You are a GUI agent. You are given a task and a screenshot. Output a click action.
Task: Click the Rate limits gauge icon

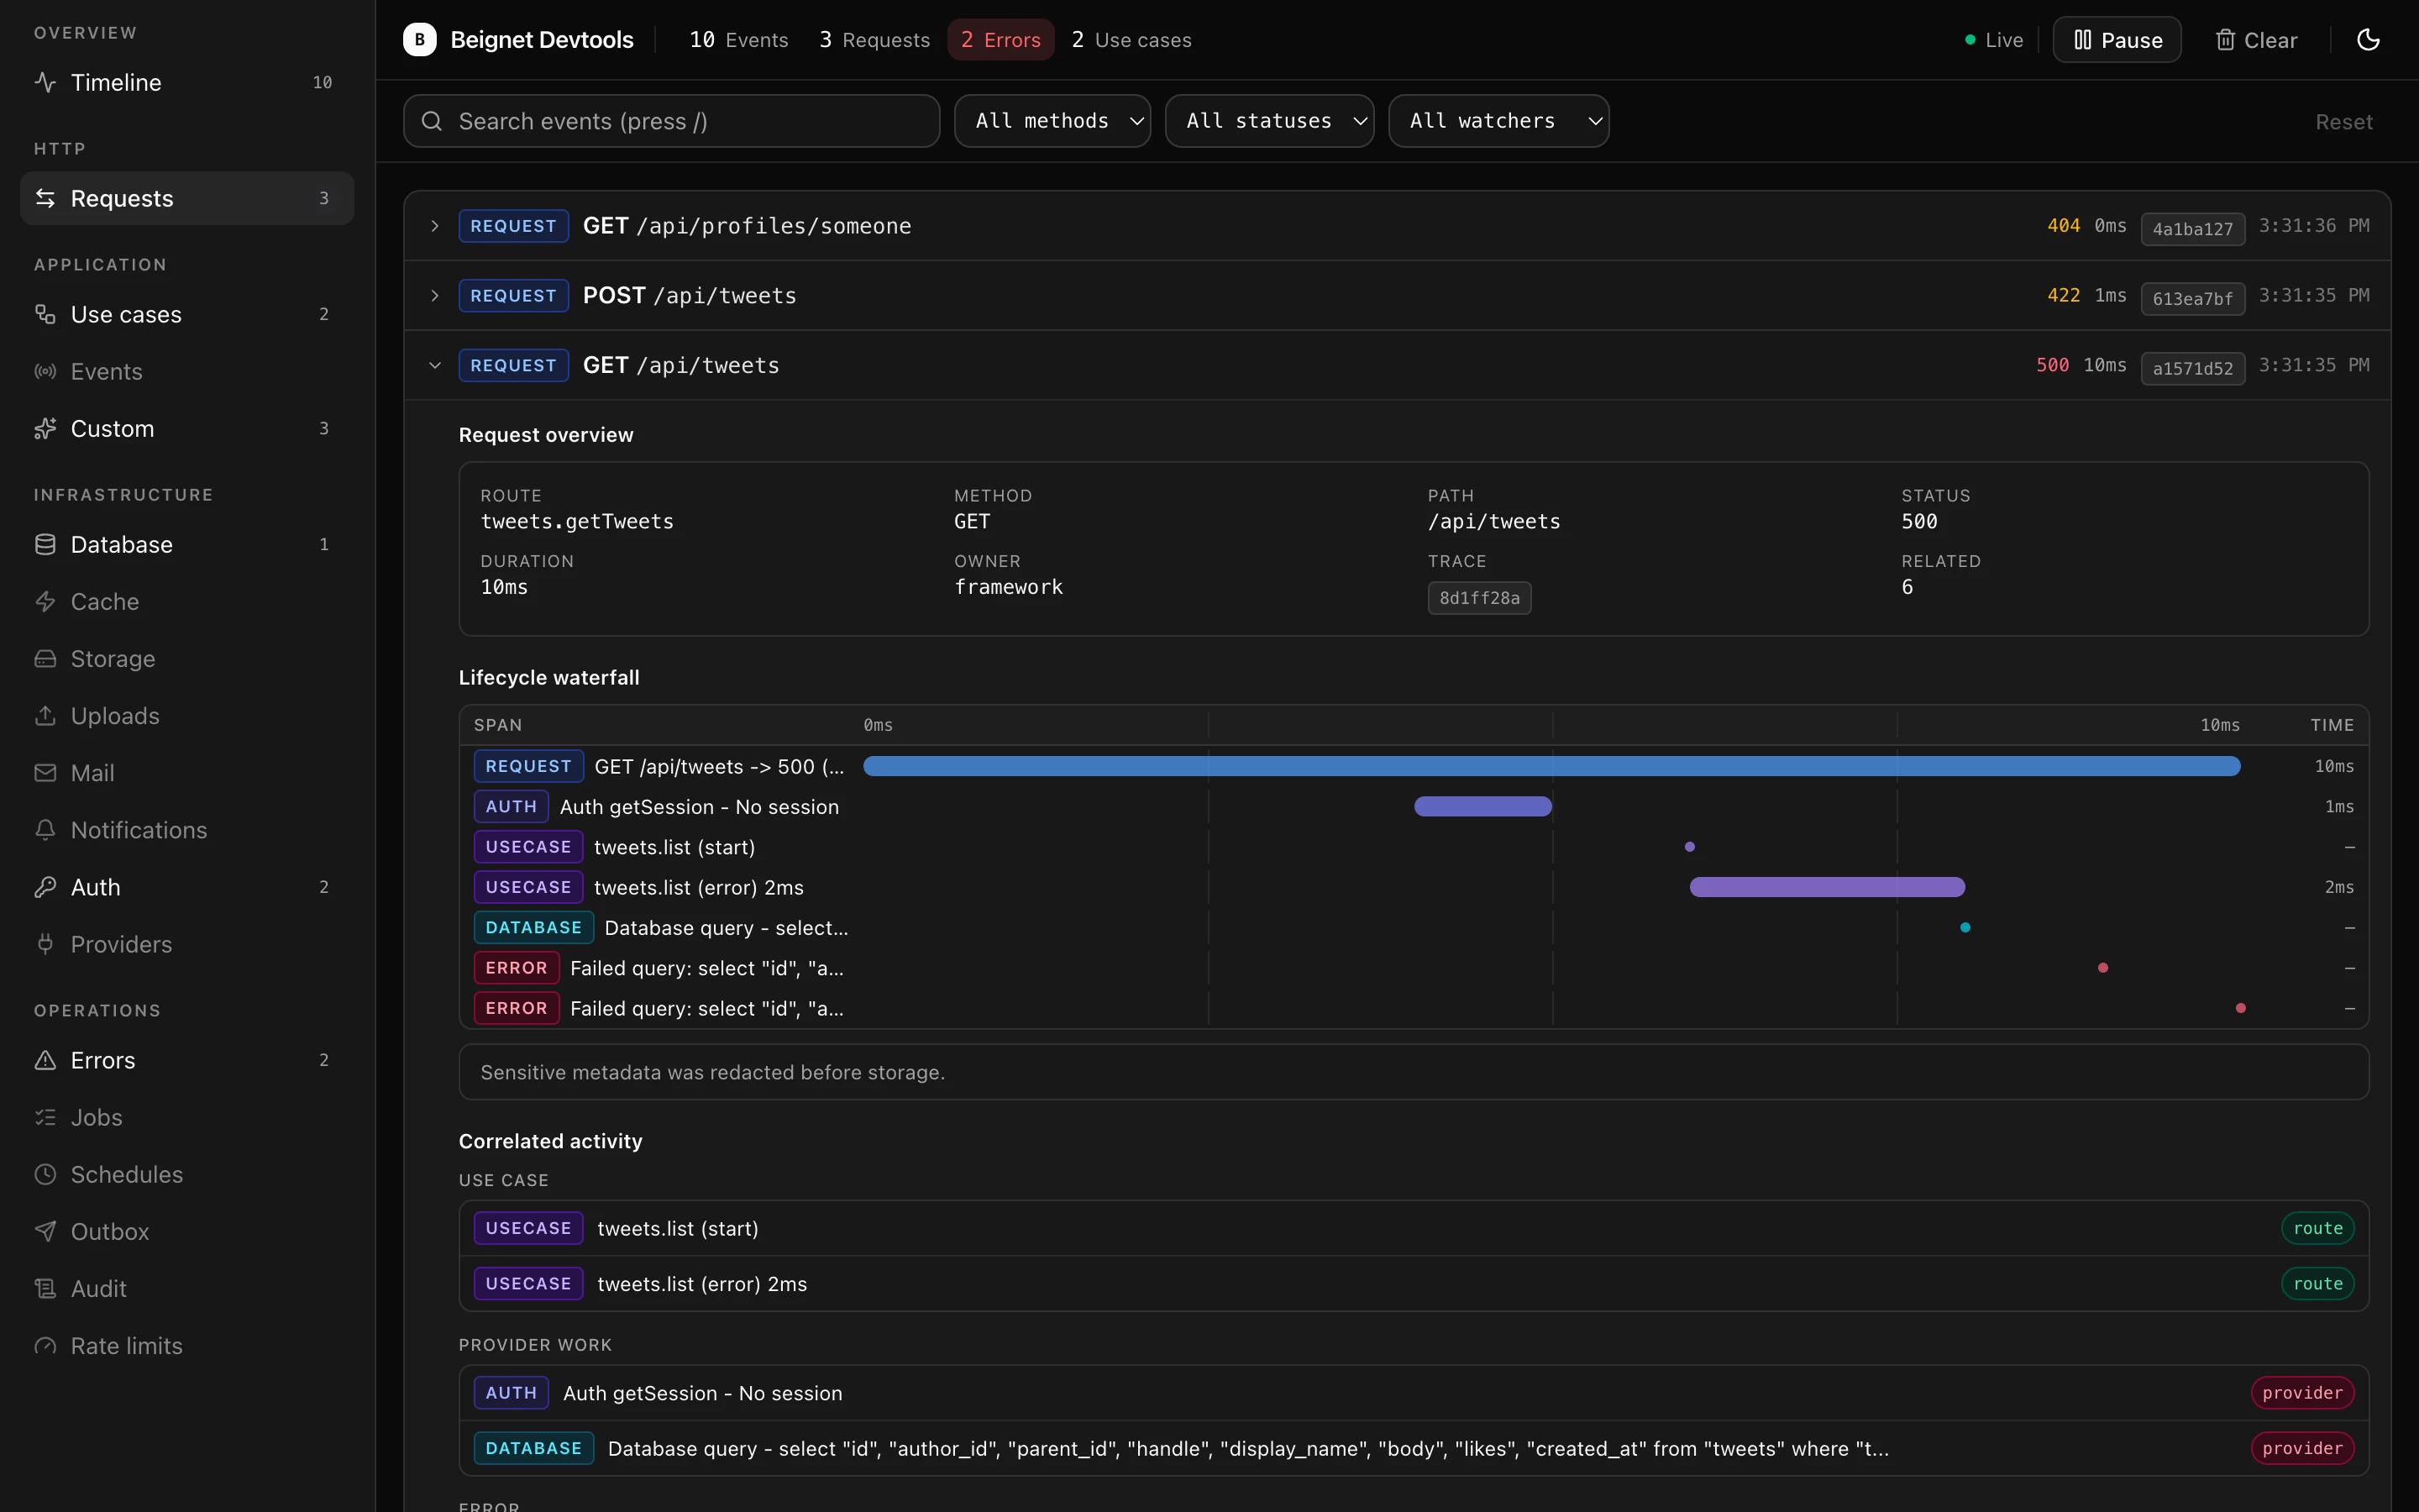pos(45,1345)
